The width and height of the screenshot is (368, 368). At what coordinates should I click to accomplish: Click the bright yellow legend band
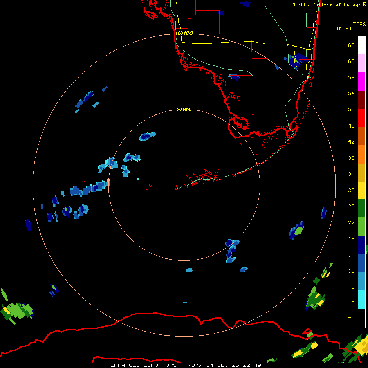[361, 191]
